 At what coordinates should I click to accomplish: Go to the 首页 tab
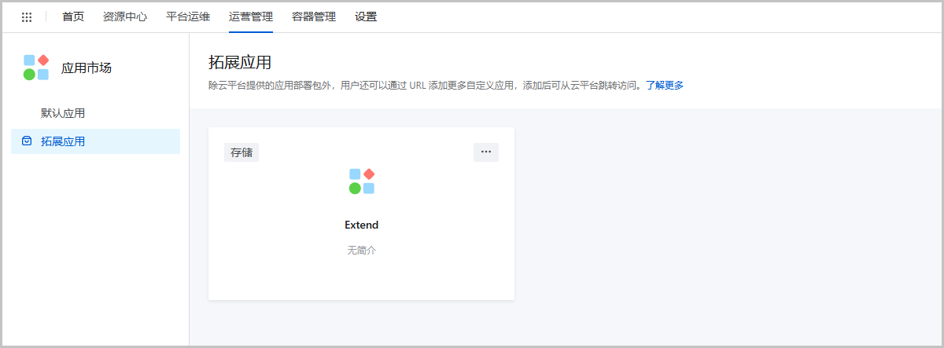coord(73,16)
